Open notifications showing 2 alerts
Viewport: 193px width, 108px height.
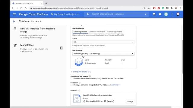tap(166, 14)
